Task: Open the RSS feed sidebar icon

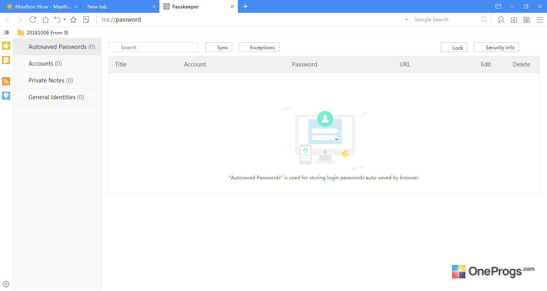Action: (6, 81)
